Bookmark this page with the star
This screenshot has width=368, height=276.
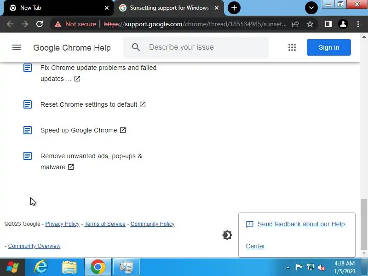(x=310, y=24)
